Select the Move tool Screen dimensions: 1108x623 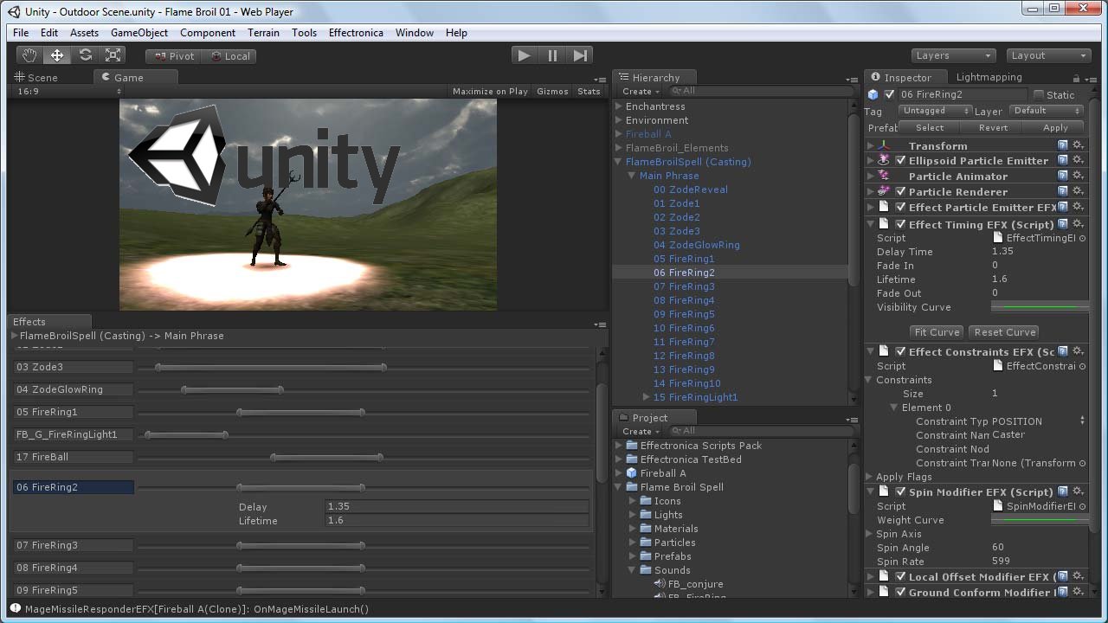57,55
